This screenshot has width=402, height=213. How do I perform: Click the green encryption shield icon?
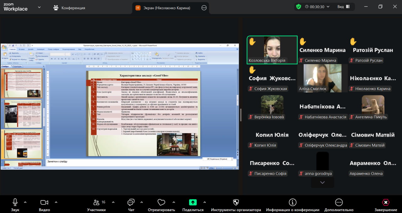click(x=298, y=7)
